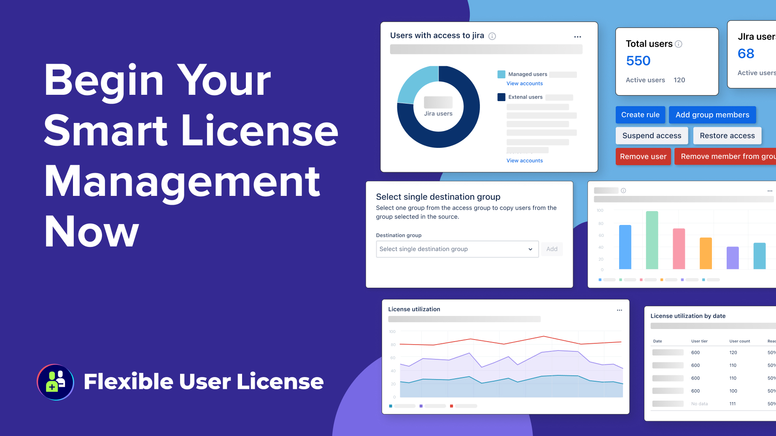This screenshot has height=436, width=776.
Task: Open the three-dot menu on bar chart card
Action: tap(770, 191)
